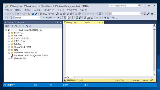Open the ツール(T) menu
This screenshot has height=90, width=160.
tap(60, 10)
